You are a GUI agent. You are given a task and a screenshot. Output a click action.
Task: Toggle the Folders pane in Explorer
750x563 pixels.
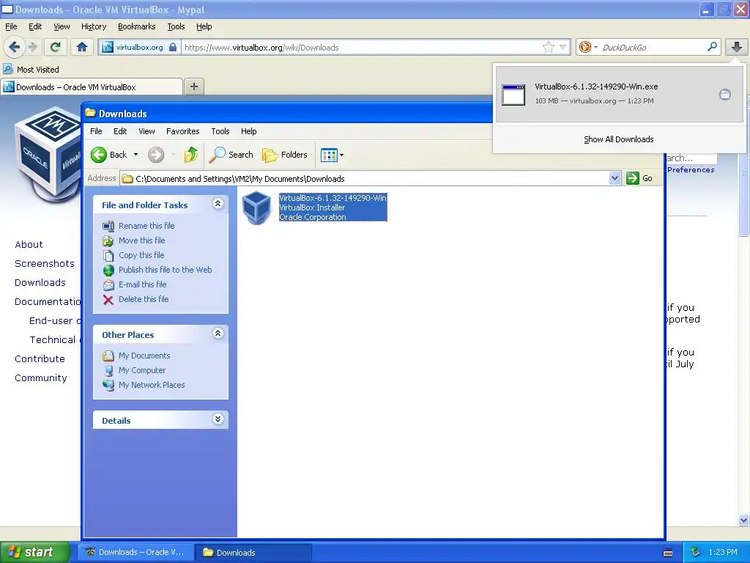(x=285, y=155)
